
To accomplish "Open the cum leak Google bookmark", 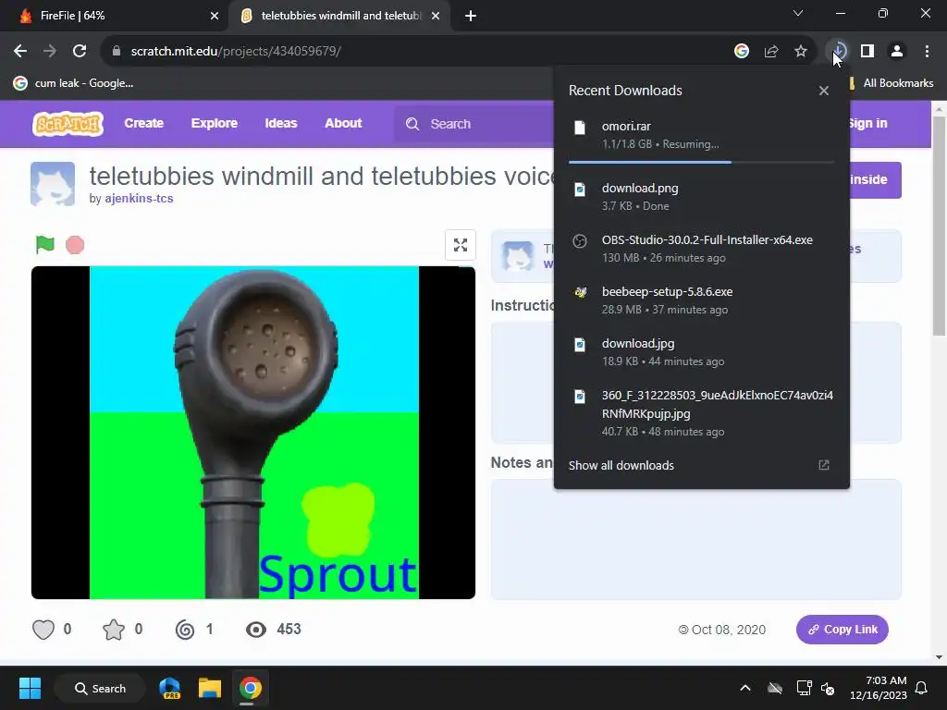I will (x=73, y=83).
